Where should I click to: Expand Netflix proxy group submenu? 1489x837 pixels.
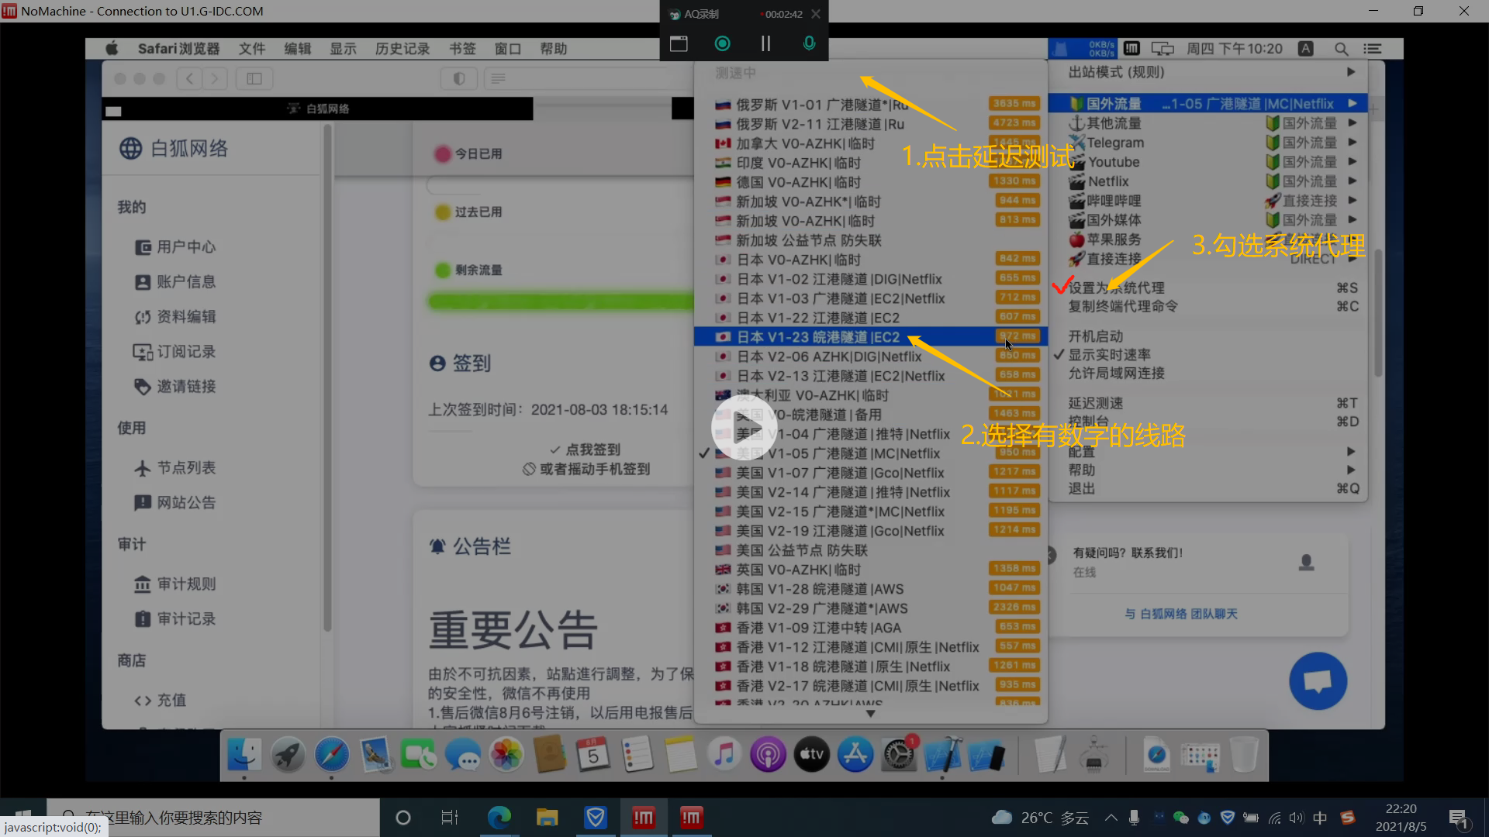point(1207,181)
